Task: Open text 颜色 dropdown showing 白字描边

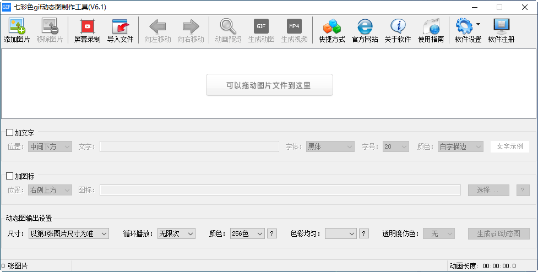Action: coord(460,146)
